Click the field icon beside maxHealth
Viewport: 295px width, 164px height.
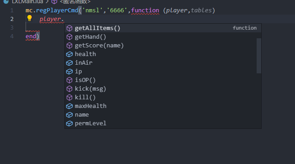click(69, 106)
